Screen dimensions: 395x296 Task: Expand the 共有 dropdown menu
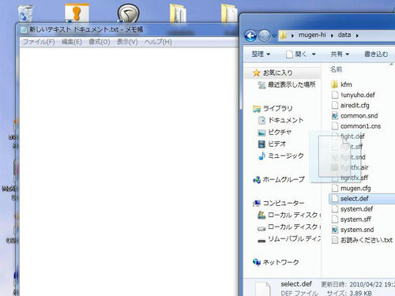point(340,54)
